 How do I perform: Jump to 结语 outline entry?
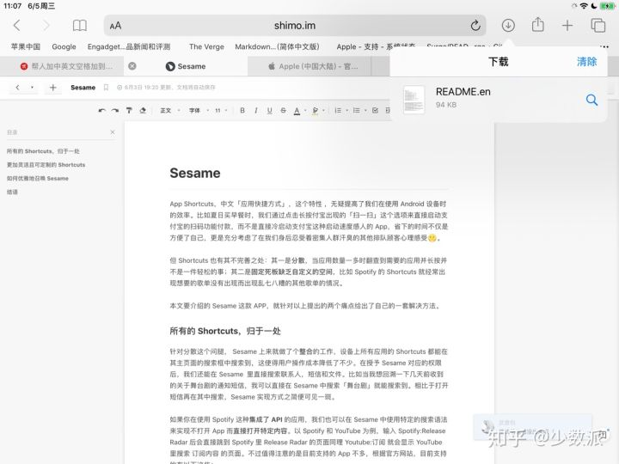pyautogui.click(x=12, y=192)
